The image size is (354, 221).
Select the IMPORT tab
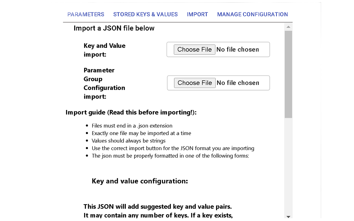tap(197, 14)
